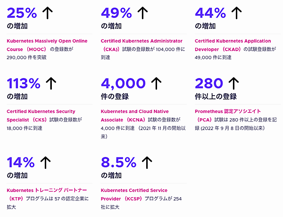Click the up arrow next to 4,000
The width and height of the screenshot is (283, 217).
[x=156, y=84]
